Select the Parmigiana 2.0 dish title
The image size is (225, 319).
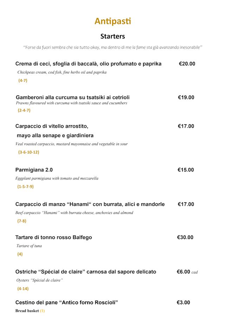(x=34, y=170)
